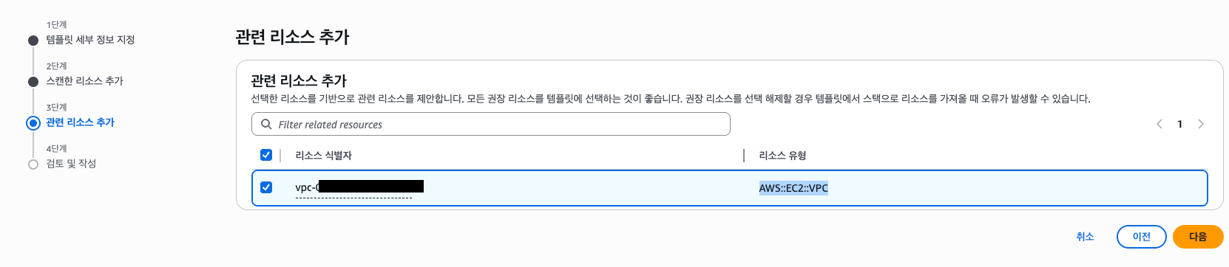Sort by 리소스 유형 column header

[x=782, y=155]
